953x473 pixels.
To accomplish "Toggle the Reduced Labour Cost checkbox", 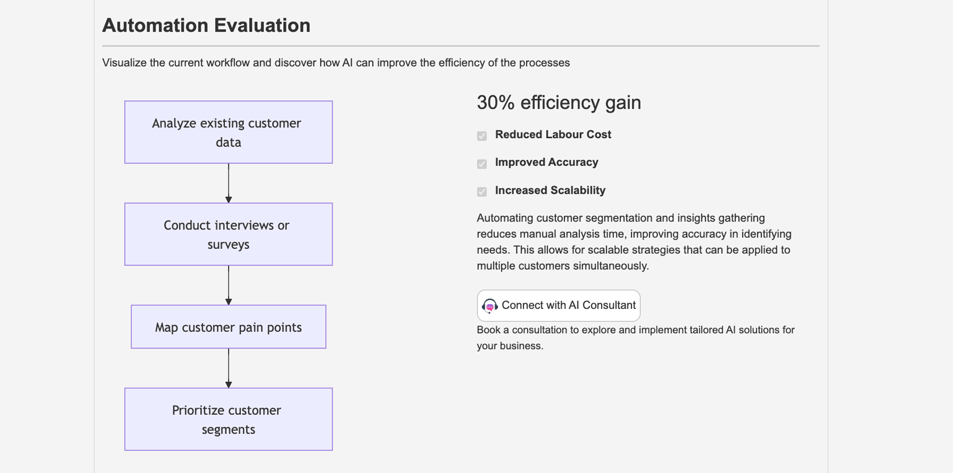I will [482, 136].
